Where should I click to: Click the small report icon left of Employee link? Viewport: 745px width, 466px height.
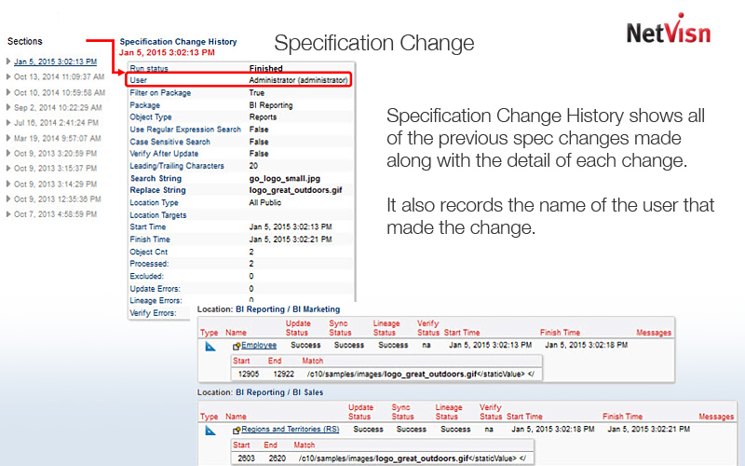(x=237, y=346)
